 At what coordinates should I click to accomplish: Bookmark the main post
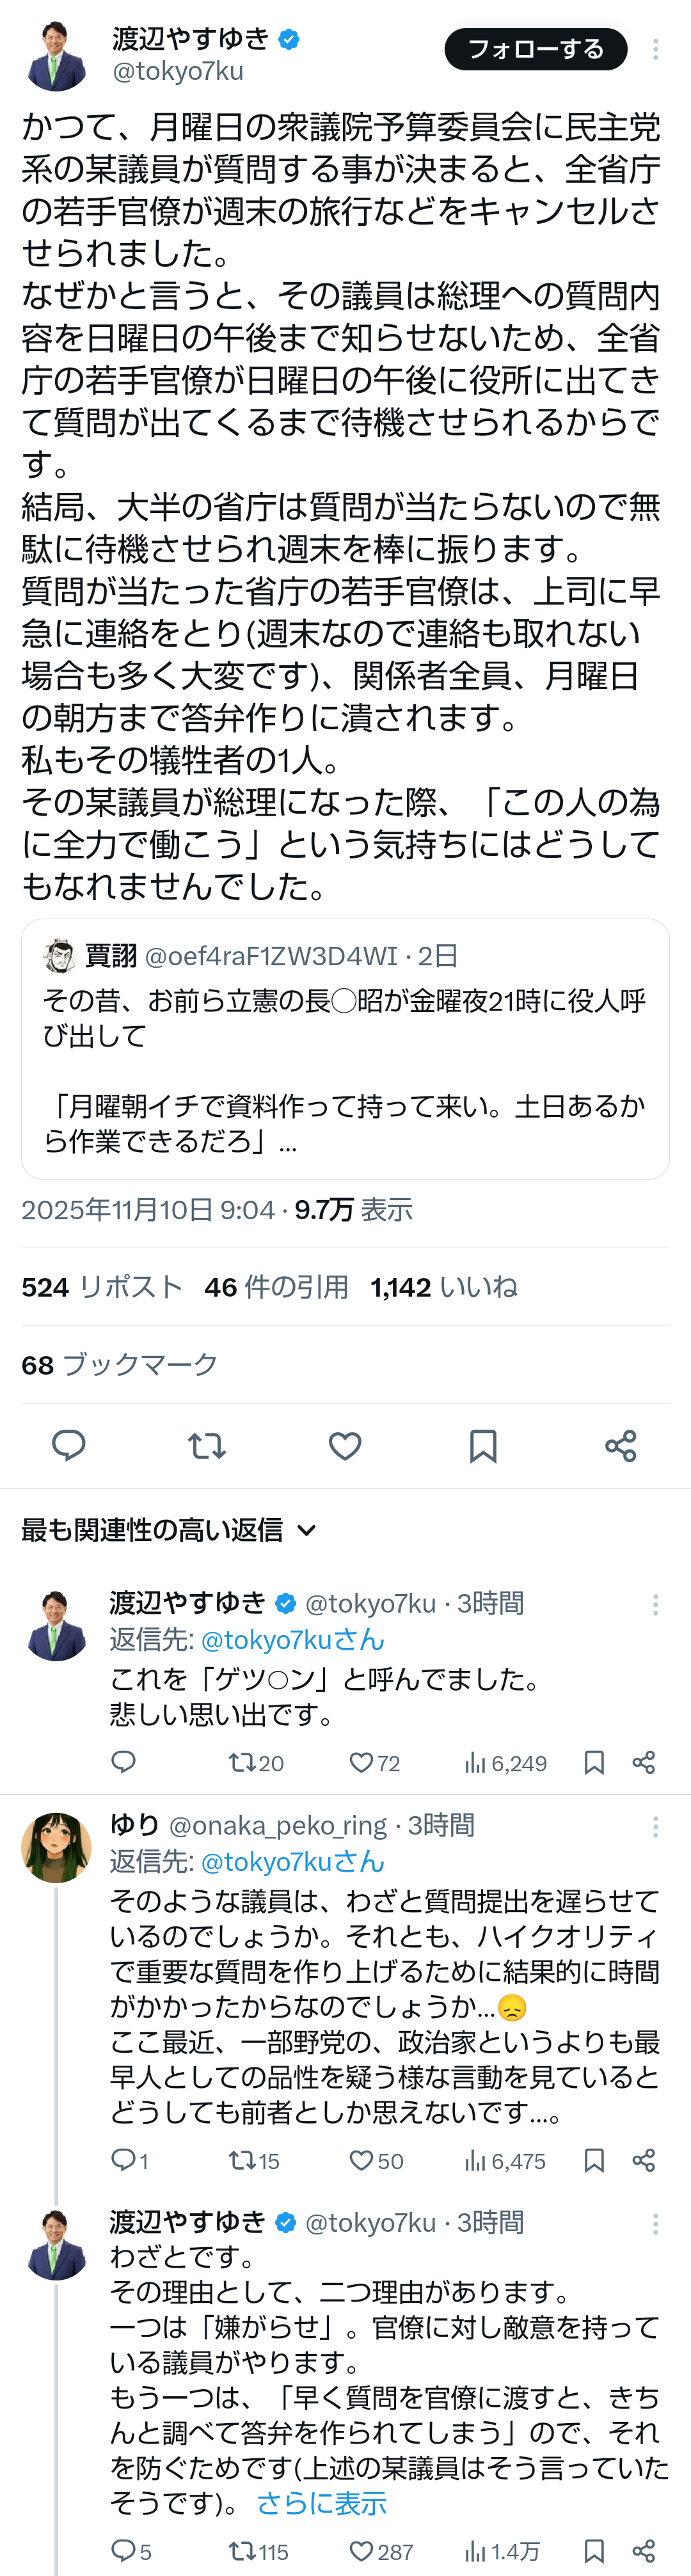point(483,1445)
